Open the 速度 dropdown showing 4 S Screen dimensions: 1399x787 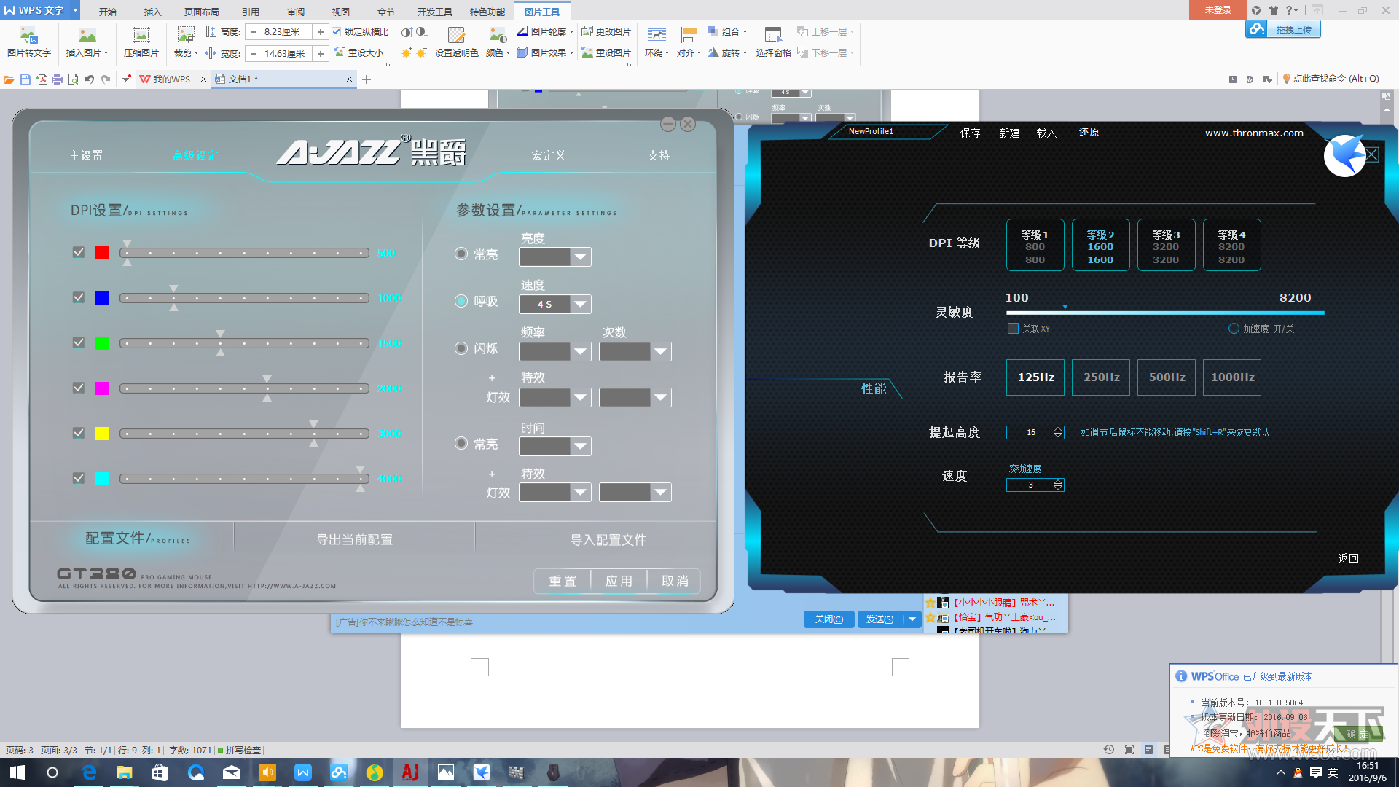555,304
